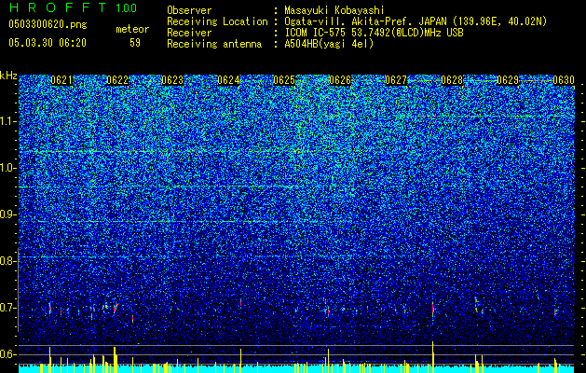This screenshot has height=373, width=586.
Task: Click the red meteor echo under 0628
Action: pyautogui.click(x=433, y=309)
